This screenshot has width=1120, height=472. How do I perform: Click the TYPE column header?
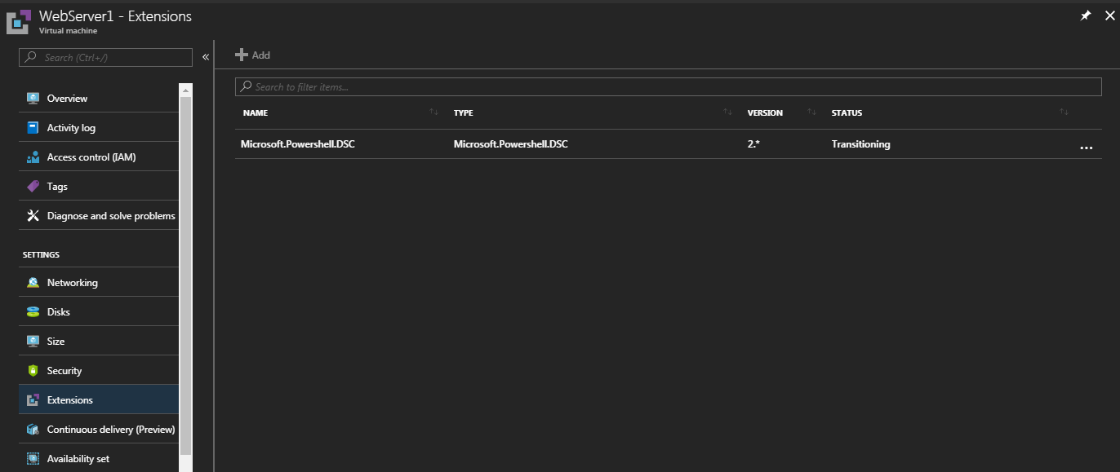click(463, 113)
